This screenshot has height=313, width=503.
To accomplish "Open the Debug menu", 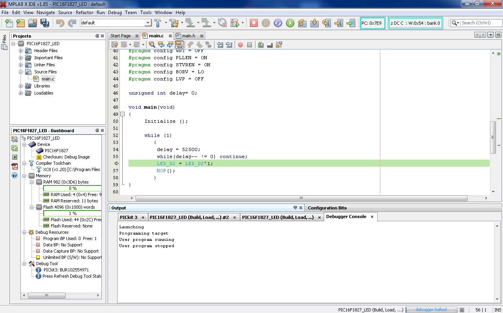I will pyautogui.click(x=115, y=13).
